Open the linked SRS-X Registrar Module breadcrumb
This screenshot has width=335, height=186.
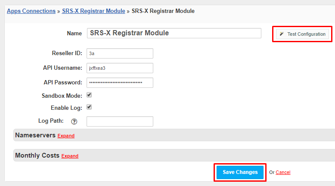[93, 11]
